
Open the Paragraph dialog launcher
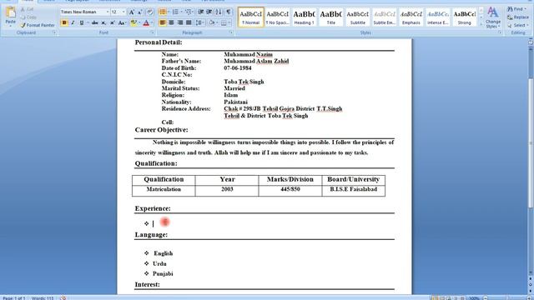pos(231,32)
